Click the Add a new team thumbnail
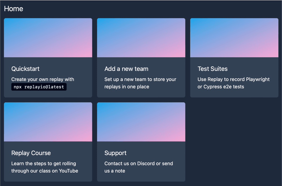 (x=141, y=38)
